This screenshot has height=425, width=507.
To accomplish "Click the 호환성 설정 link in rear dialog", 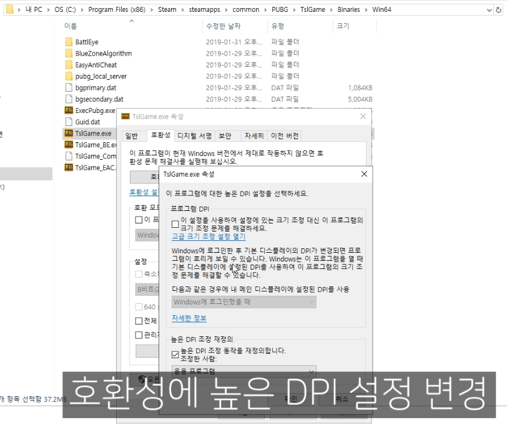I will (144, 192).
